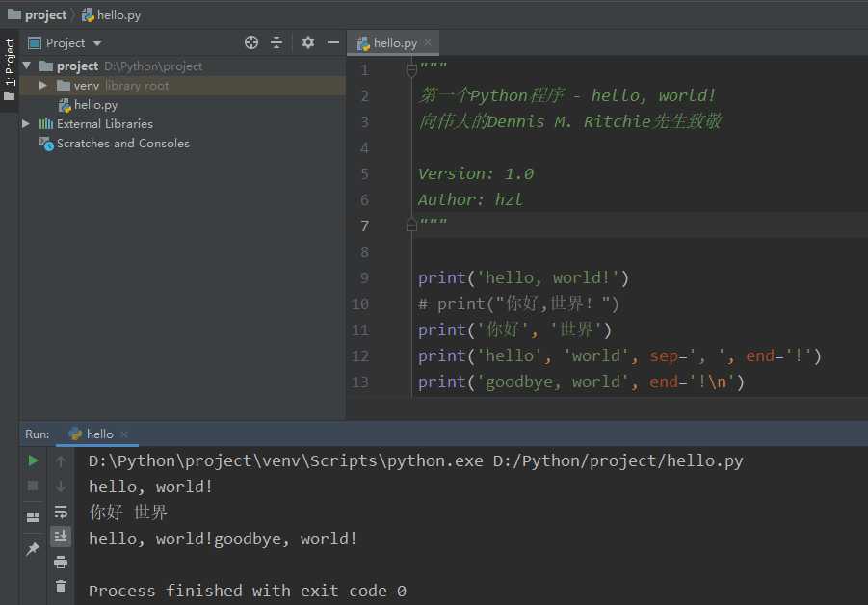
Task: Toggle Pin Tab in the Run panel
Action: [x=33, y=549]
